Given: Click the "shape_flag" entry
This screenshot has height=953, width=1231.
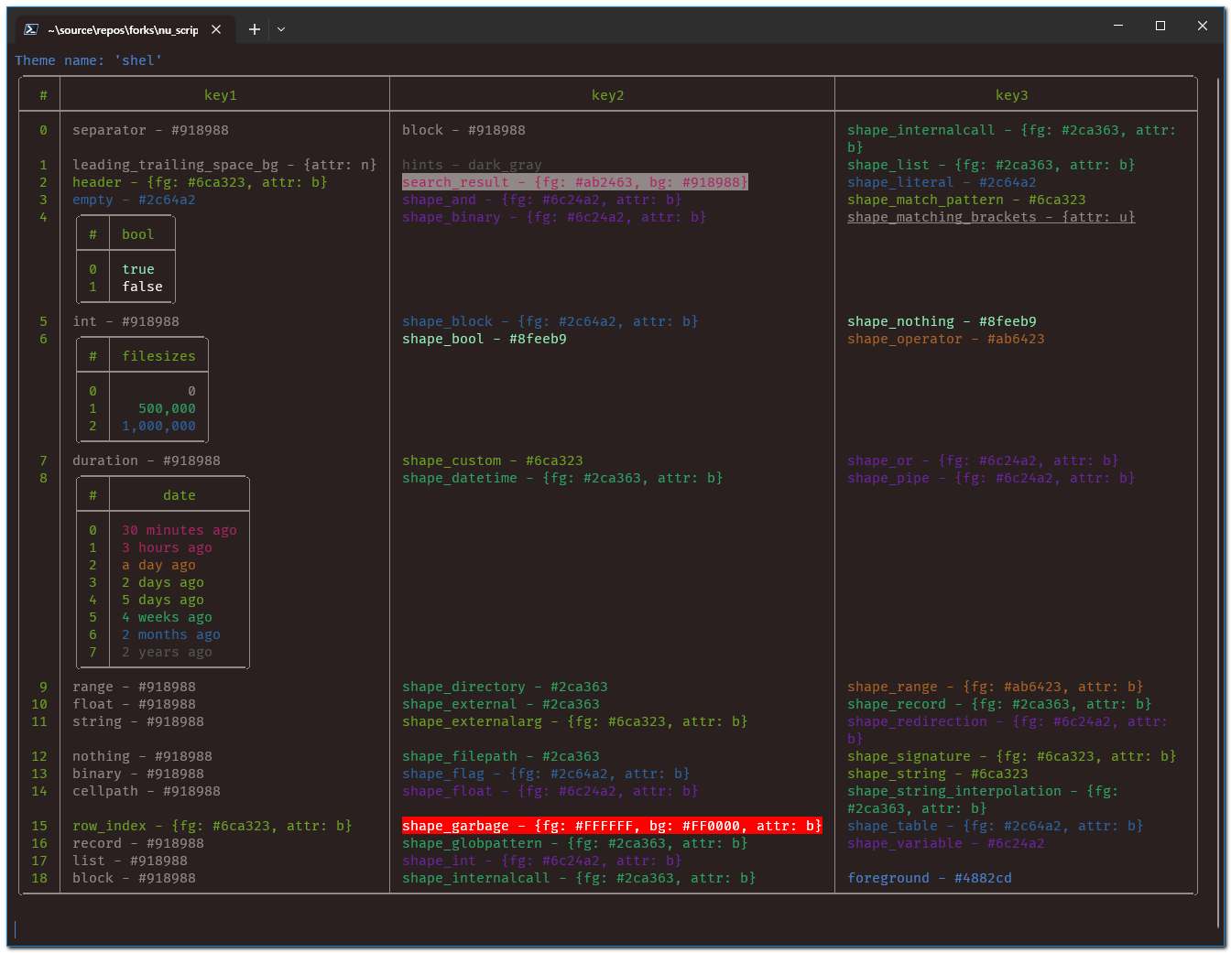Looking at the screenshot, I should [547, 774].
